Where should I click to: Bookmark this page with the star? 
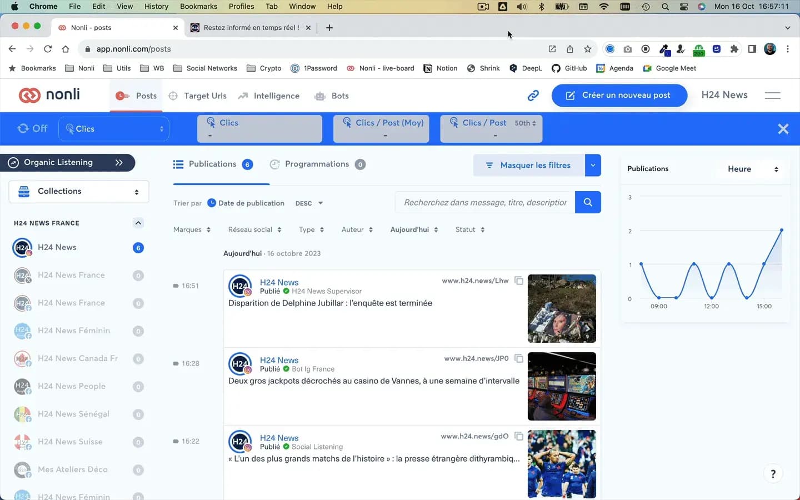[x=588, y=49]
